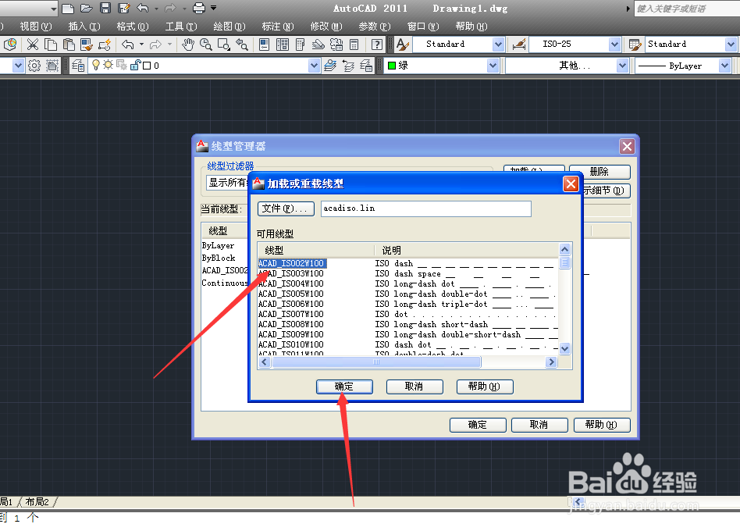Click 取消 in load linetype dialog
The height and width of the screenshot is (531, 740).
coord(414,387)
